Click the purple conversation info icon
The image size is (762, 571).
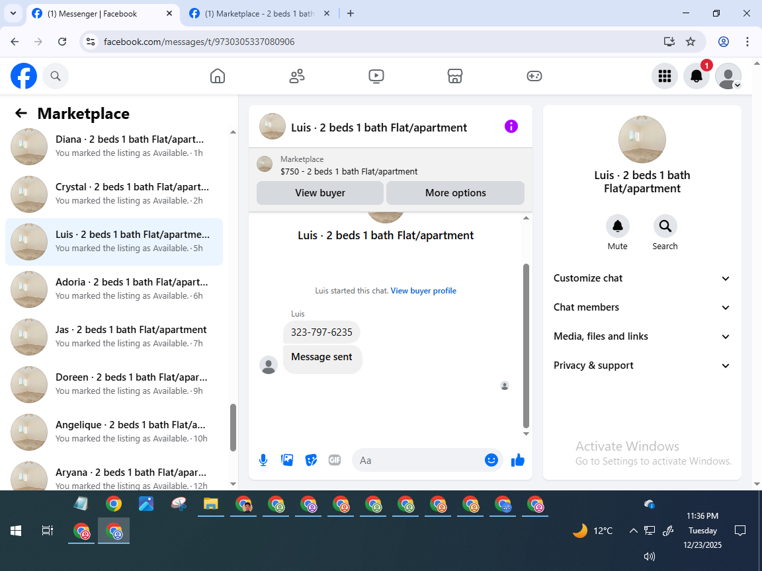point(511,127)
